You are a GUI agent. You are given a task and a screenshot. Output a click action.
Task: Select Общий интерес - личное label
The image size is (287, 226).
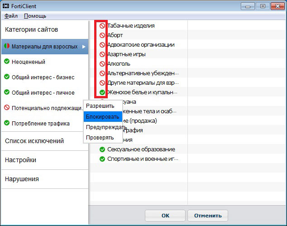coord(43,93)
